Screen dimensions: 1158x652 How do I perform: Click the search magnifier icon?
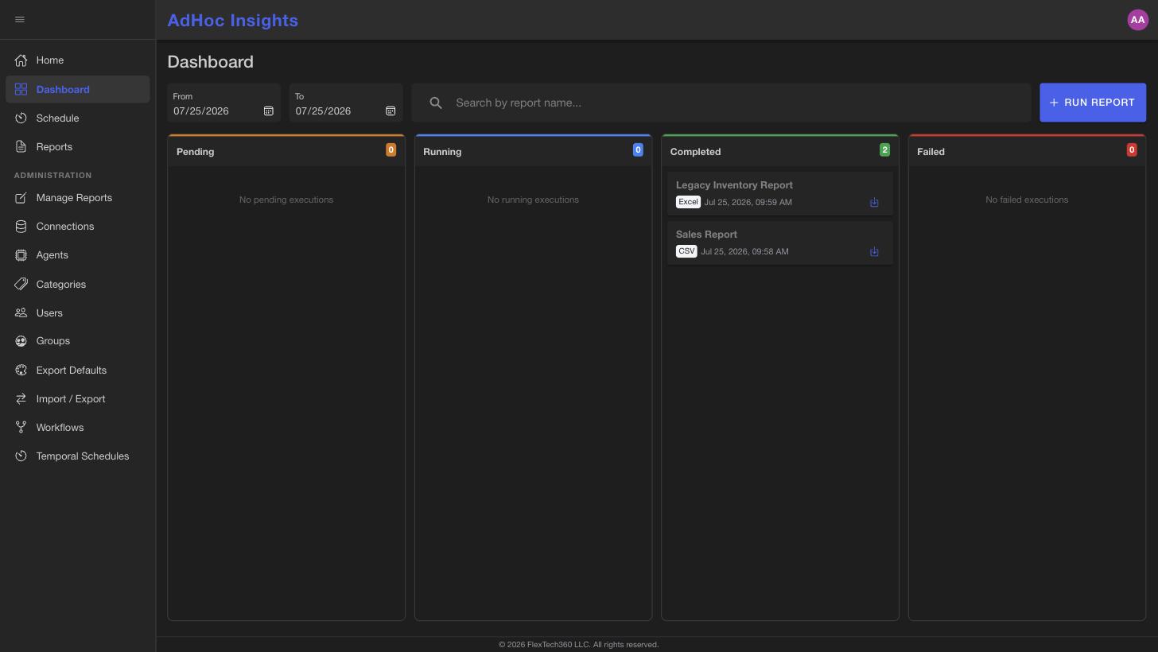click(436, 103)
